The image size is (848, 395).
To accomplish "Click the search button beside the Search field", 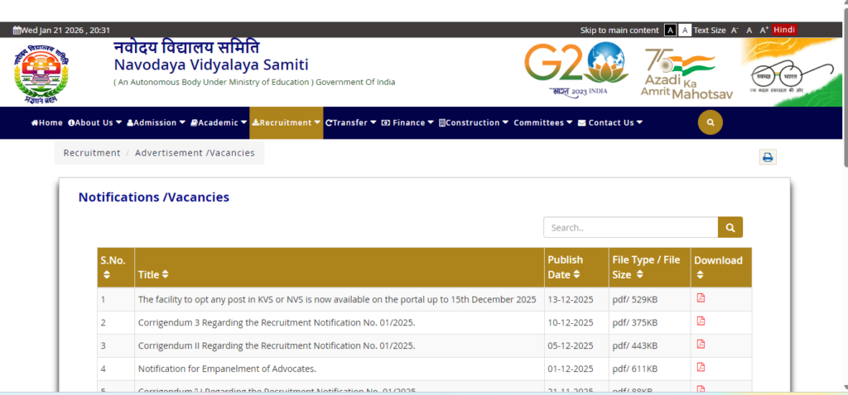I will tap(730, 227).
